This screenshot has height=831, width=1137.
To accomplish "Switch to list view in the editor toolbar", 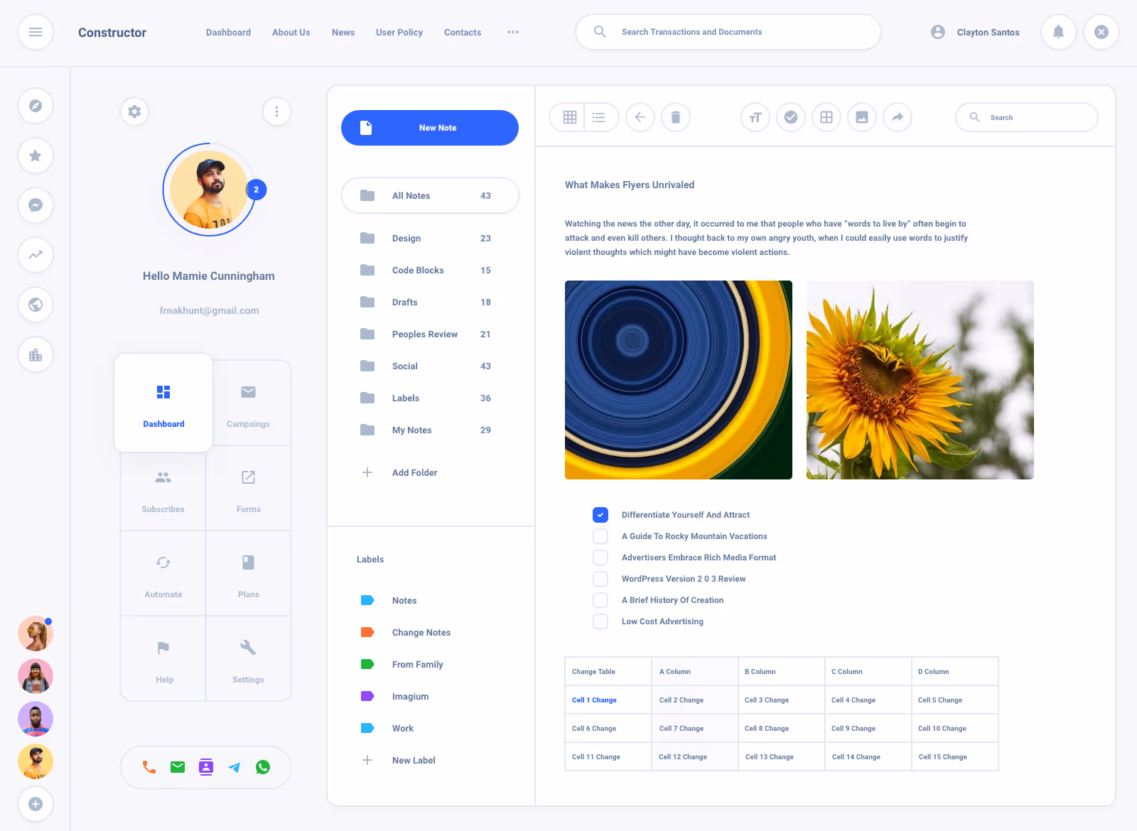I will coord(600,117).
